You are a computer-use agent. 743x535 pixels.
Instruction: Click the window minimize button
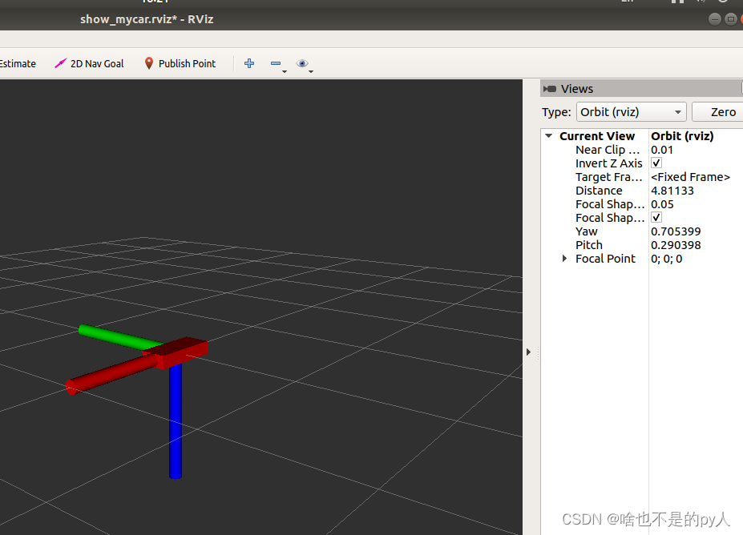pos(715,19)
